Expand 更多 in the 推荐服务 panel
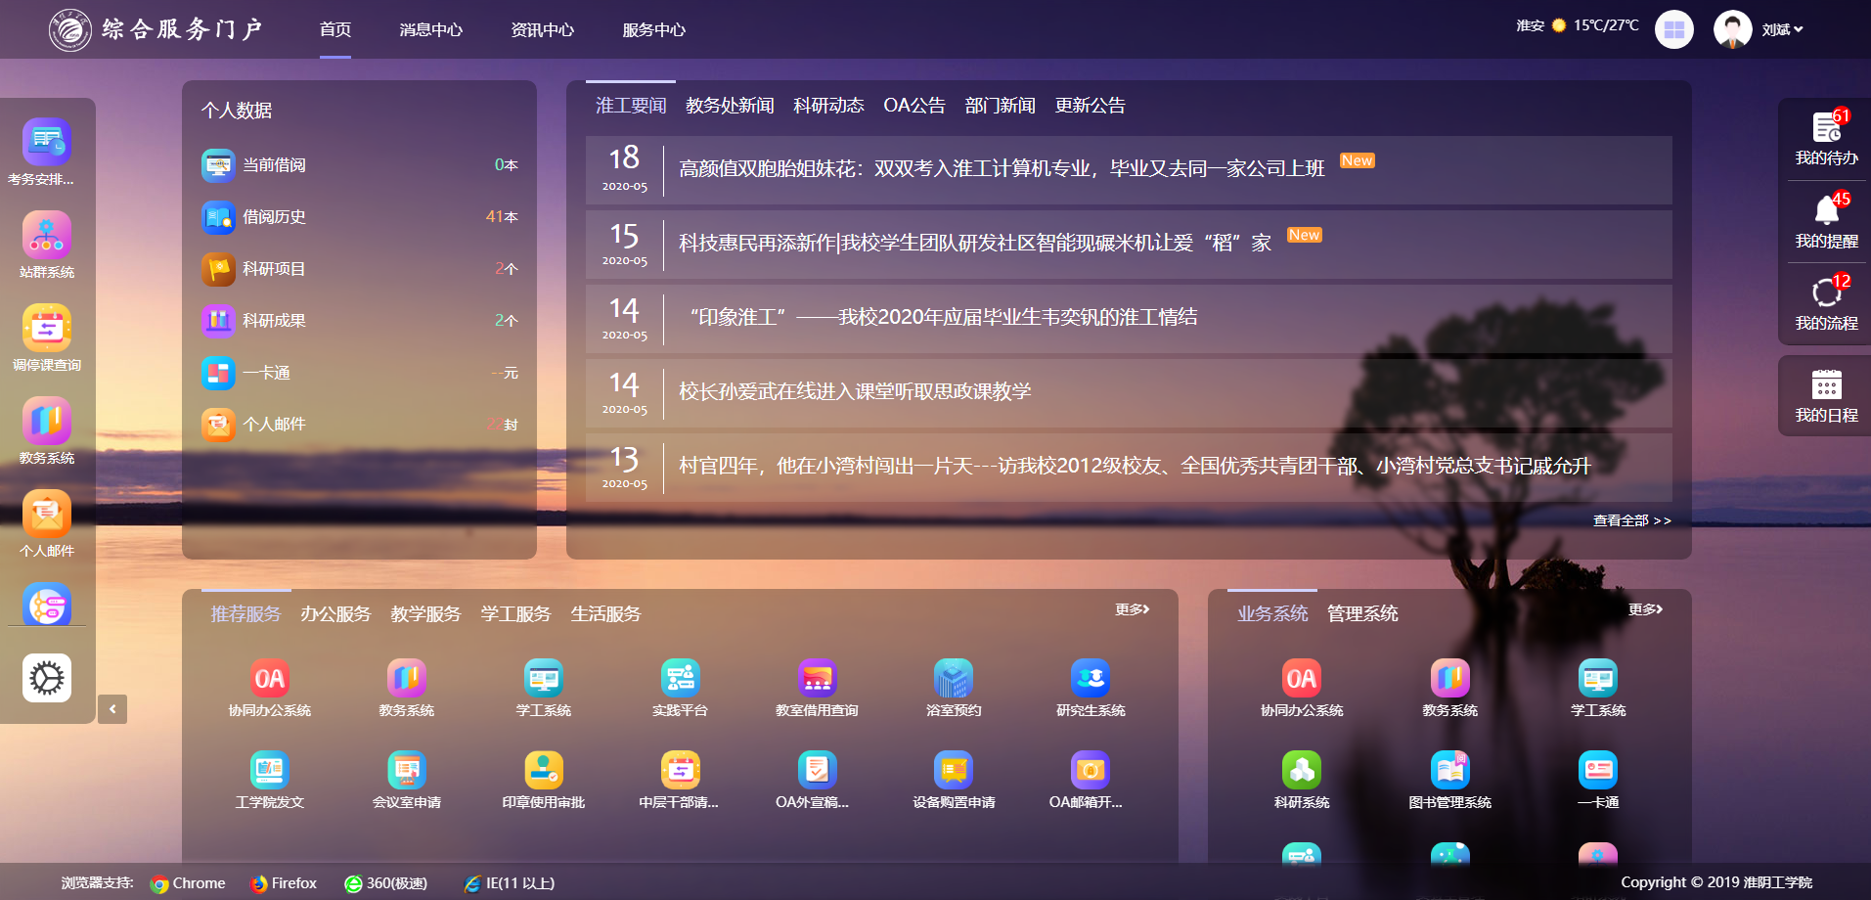This screenshot has width=1871, height=900. pos(1132,609)
